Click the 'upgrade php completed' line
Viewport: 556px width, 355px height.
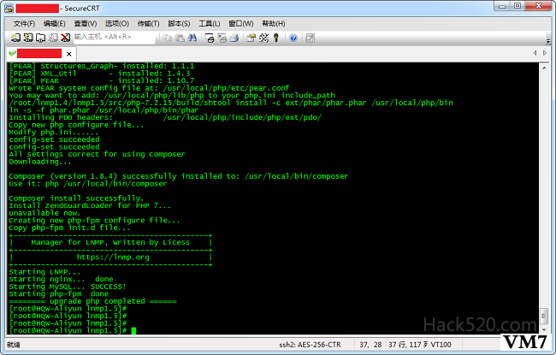(x=92, y=301)
